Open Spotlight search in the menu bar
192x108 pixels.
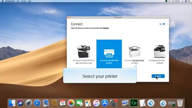click(183, 1)
